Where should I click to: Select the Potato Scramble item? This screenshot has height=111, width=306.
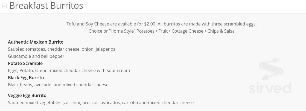pyautogui.click(x=25, y=63)
